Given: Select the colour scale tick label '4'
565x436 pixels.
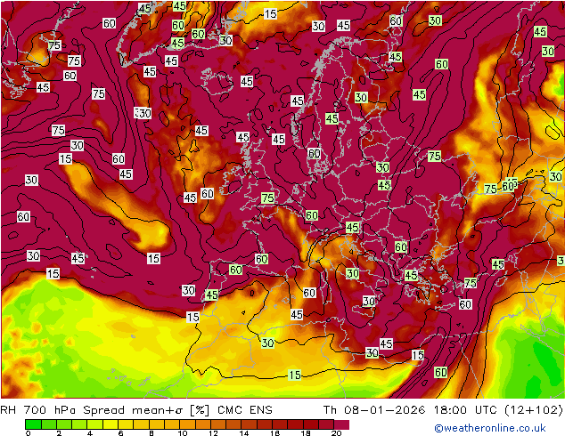Looking at the screenshot, I should [90, 433].
